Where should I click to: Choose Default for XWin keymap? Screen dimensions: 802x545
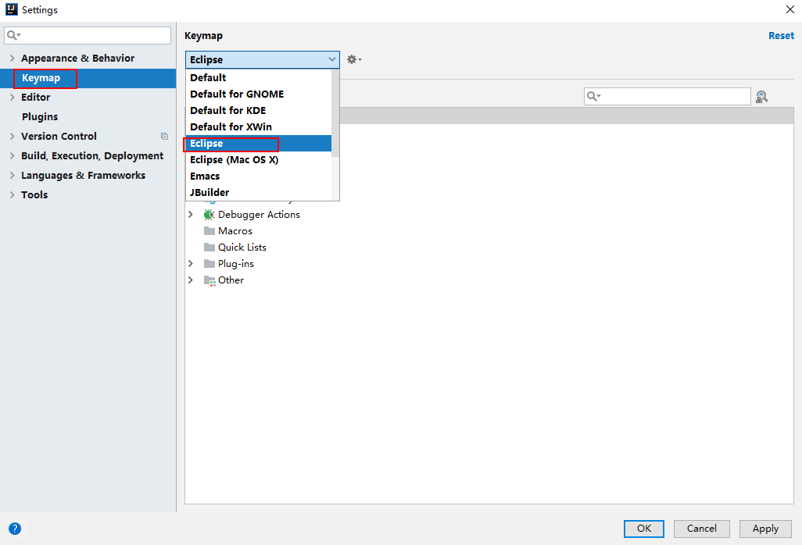click(x=258, y=126)
